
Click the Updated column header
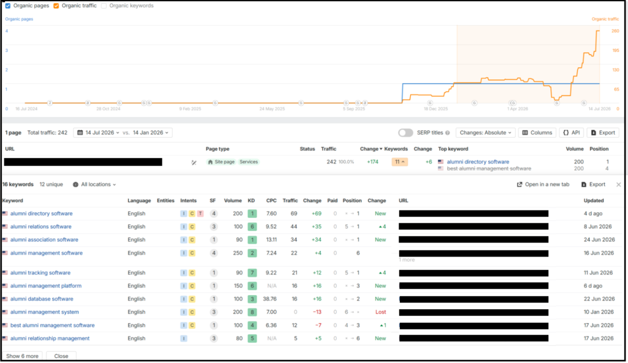pyautogui.click(x=594, y=201)
